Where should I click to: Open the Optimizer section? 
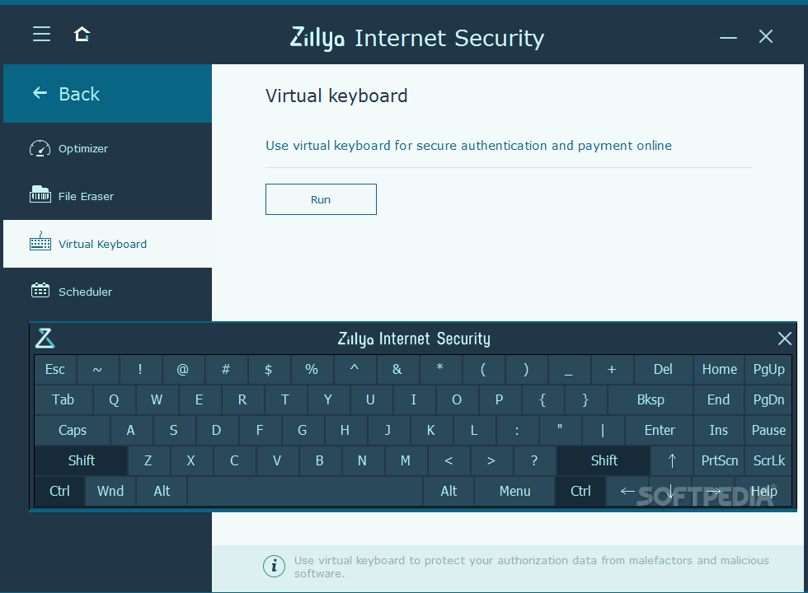(82, 149)
